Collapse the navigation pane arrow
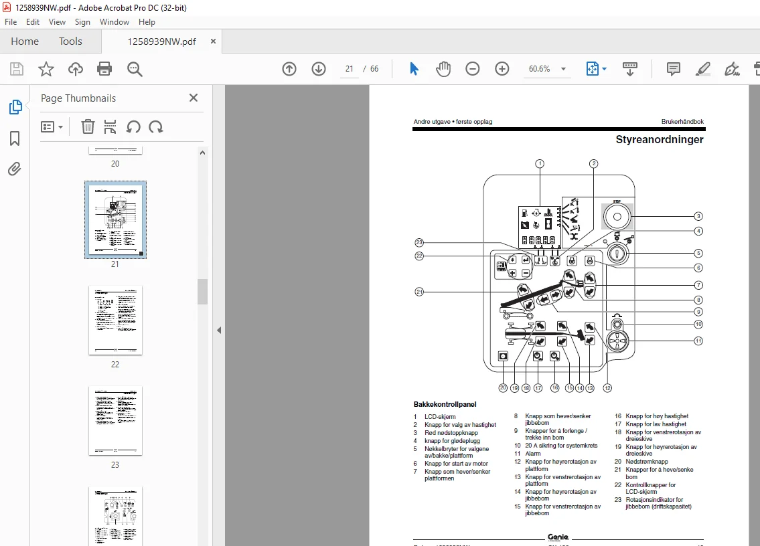Screen dimensions: 760x546 click(x=219, y=330)
